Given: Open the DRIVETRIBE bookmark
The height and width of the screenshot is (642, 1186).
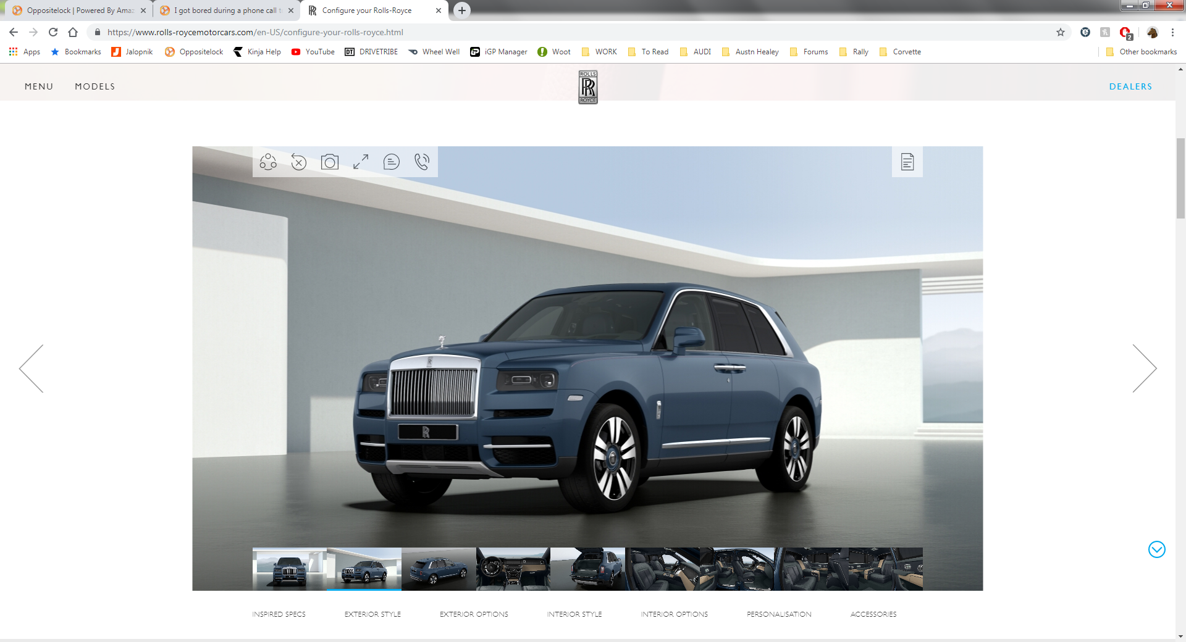Looking at the screenshot, I should pos(371,52).
